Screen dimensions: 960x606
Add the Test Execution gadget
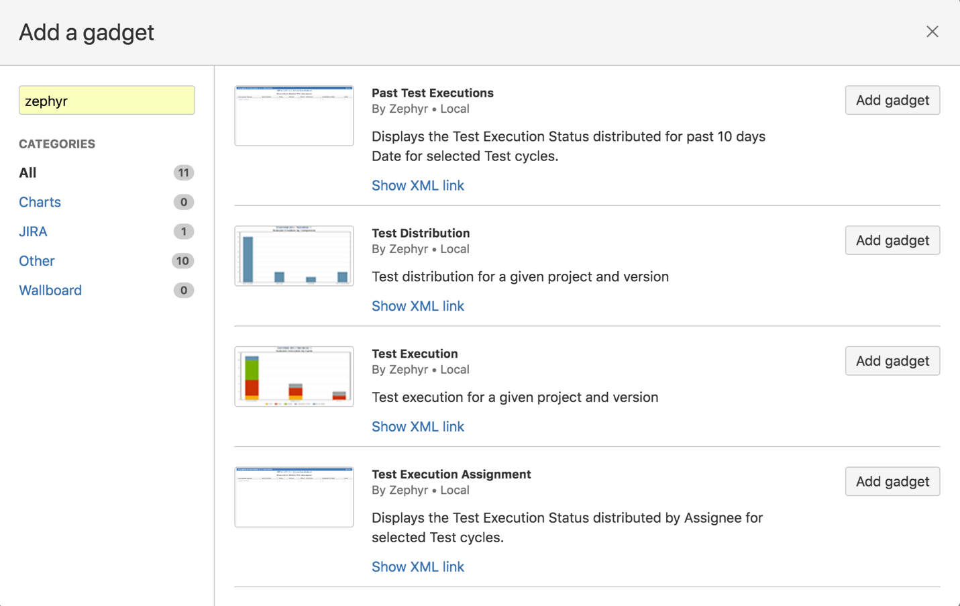click(892, 361)
